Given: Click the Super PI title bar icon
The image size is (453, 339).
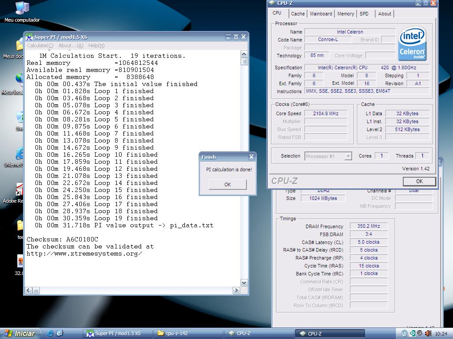Looking at the screenshot, I should point(29,37).
